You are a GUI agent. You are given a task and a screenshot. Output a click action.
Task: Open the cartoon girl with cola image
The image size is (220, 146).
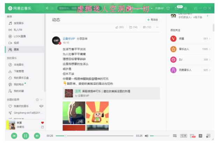[x=97, y=113]
